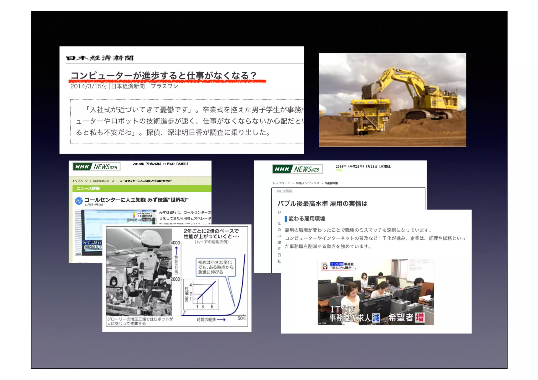Image resolution: width=538 pixels, height=380 pixels.
Task: Click the News 9 badge on office video
Action: click(325, 267)
